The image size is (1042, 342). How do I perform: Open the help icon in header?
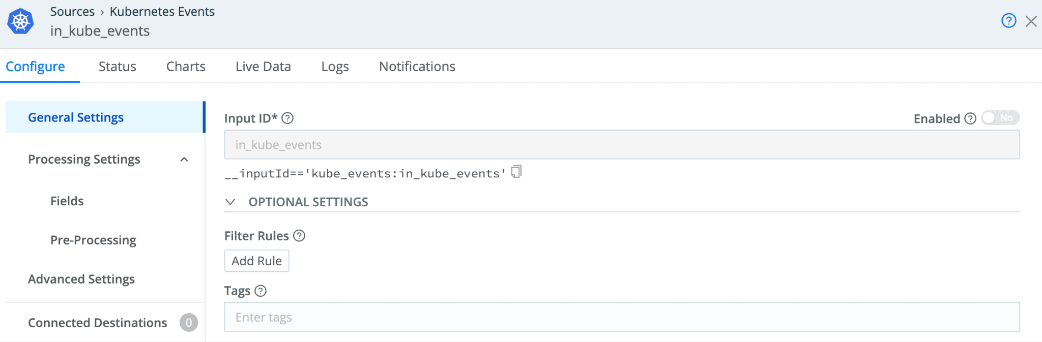point(1008,21)
